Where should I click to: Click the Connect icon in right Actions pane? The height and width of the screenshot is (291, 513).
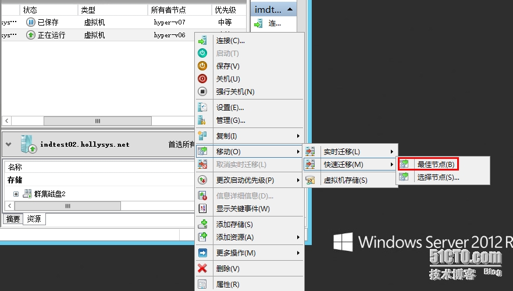258,23
